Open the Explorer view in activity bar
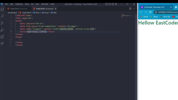 pos(2,9)
